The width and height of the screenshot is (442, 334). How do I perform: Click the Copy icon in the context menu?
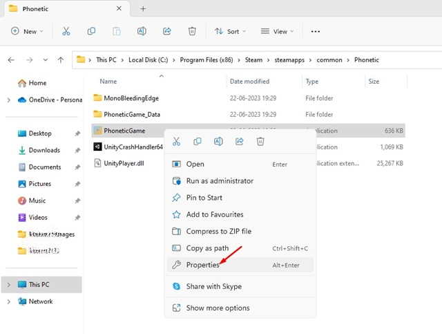[198, 141]
